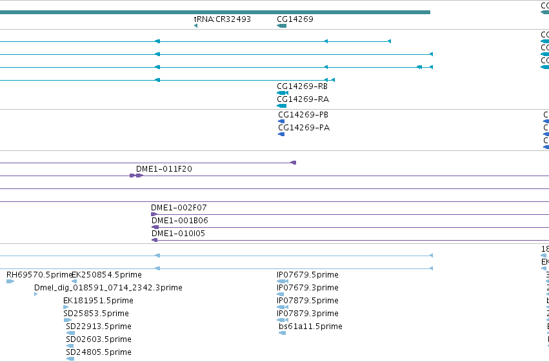Select the CG14269-RB transcript glyph
The image size is (549, 362).
click(282, 93)
